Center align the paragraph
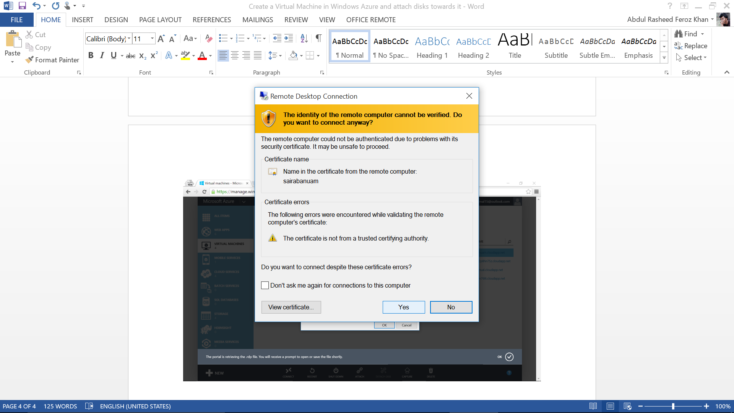734x413 pixels. [235, 56]
